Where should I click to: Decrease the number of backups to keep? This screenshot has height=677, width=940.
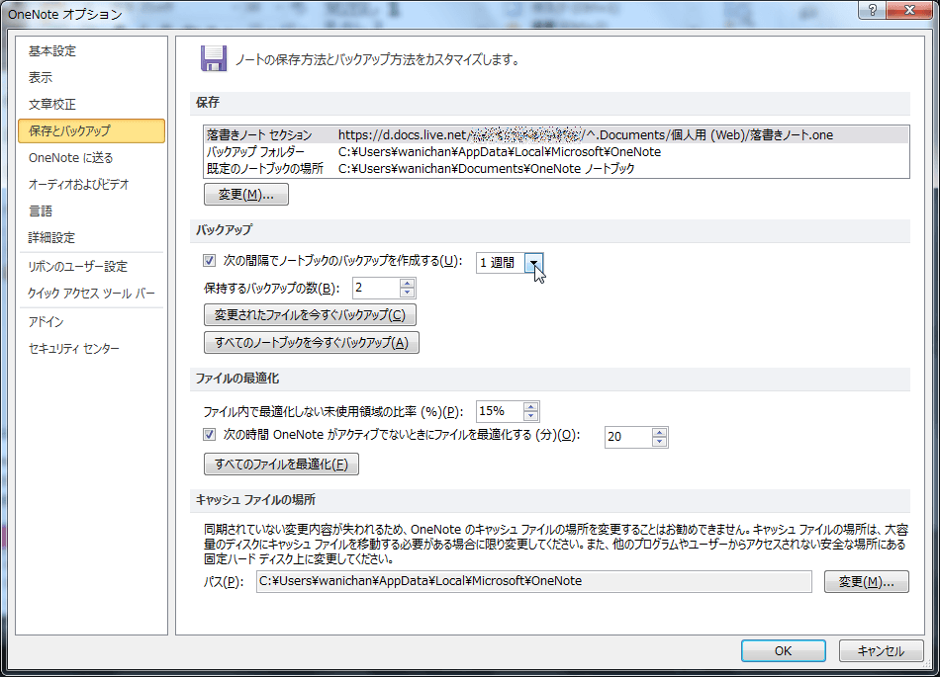point(407,293)
